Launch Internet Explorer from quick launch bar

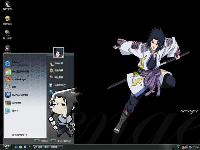[16, 147]
